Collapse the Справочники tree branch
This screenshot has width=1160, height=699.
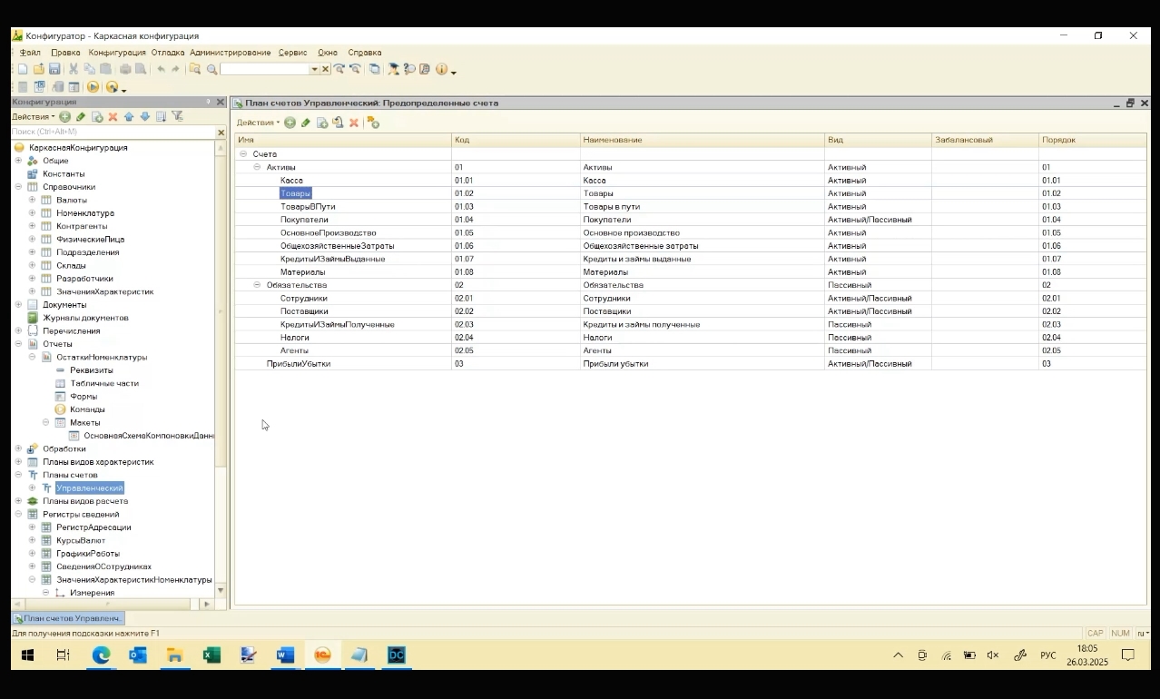coord(18,187)
